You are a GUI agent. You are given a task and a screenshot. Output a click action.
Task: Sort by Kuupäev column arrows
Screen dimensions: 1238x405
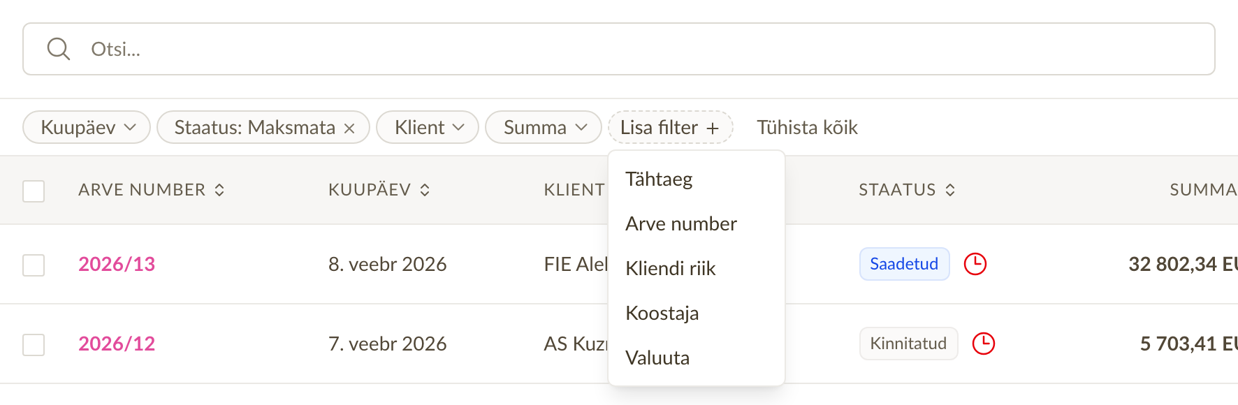point(425,190)
